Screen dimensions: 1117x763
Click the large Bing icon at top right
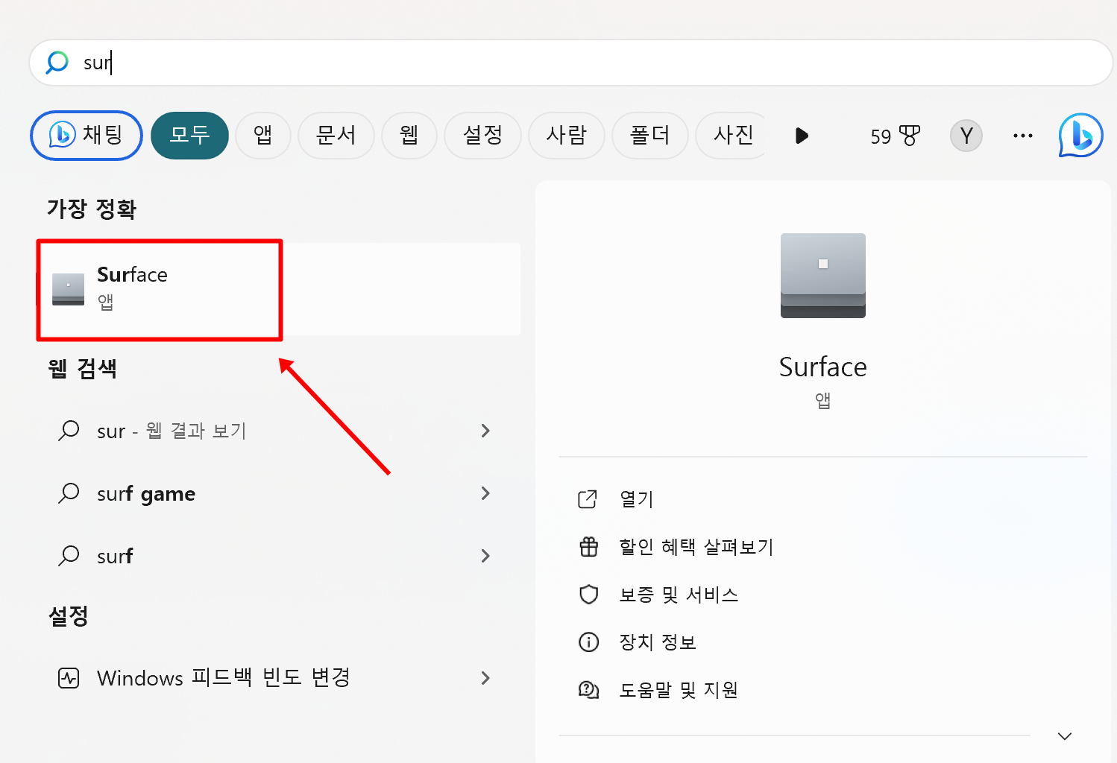tap(1080, 135)
